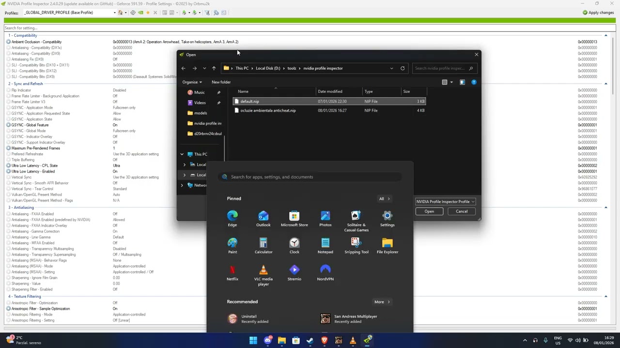
Task: Select the Music folder in sidebar
Action: (199, 92)
